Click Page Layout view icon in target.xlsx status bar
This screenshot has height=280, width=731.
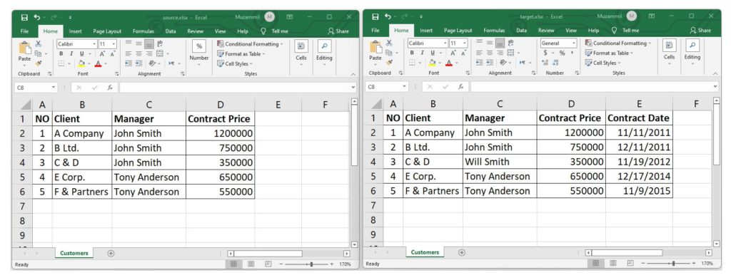click(612, 263)
